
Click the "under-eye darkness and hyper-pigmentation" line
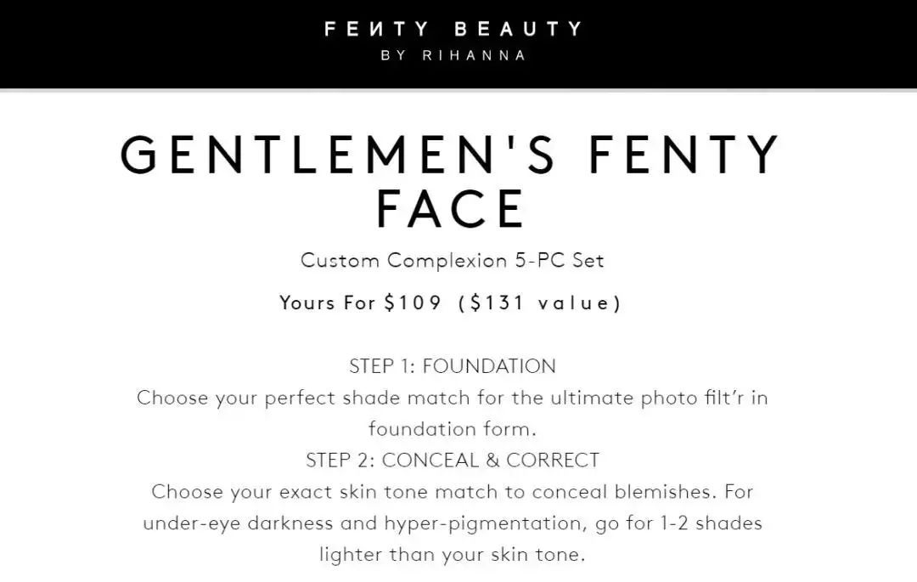click(x=453, y=523)
